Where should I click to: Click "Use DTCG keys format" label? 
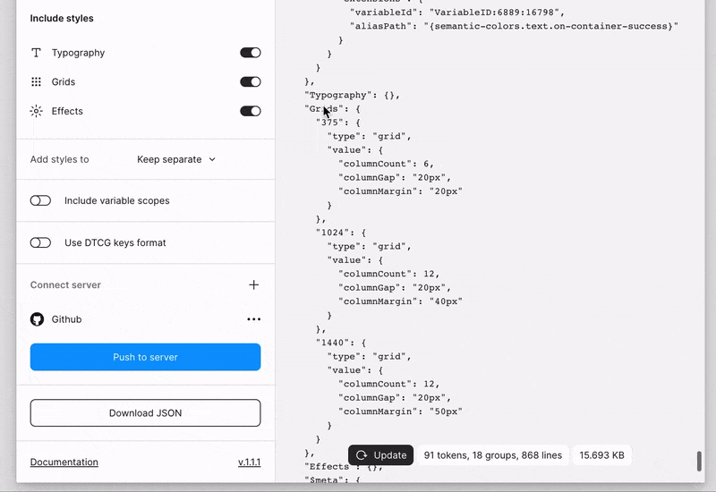point(115,242)
